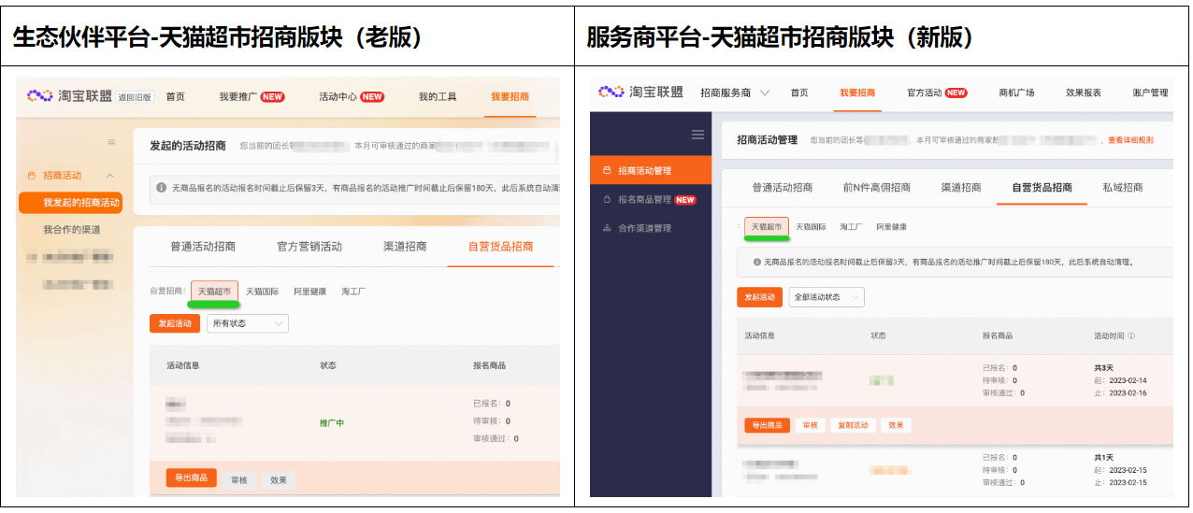Collapse the 招商活动 sidebar group in old version
Screen dimensions: 1193x513
click(109, 176)
